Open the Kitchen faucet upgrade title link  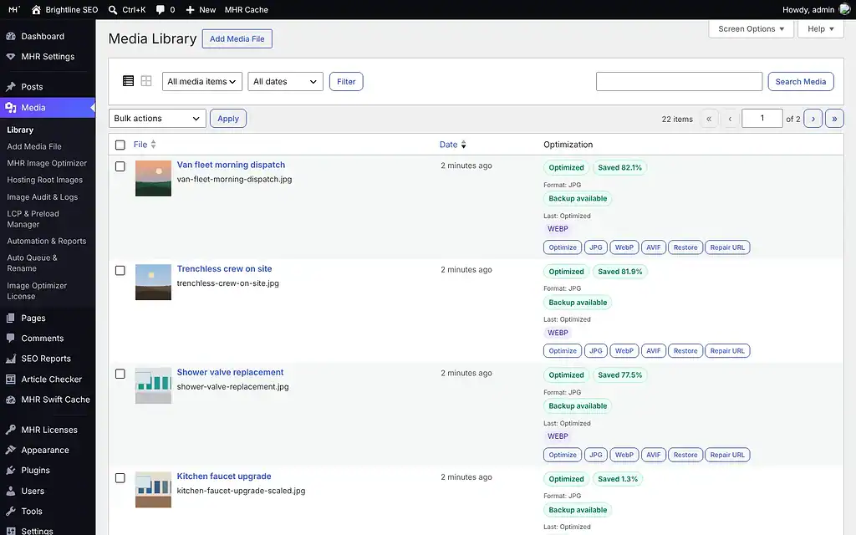[224, 476]
